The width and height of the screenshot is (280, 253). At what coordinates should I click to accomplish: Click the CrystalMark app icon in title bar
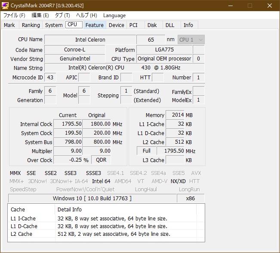tap(5, 6)
